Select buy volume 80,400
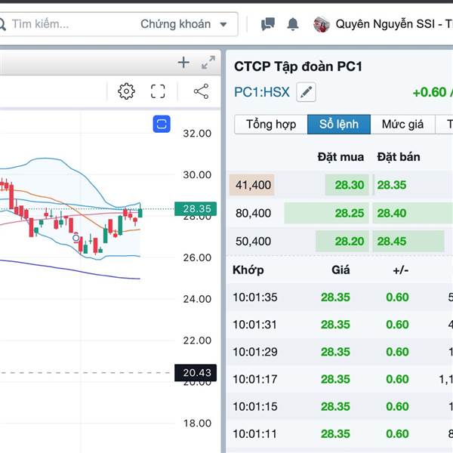453x453 pixels. (x=253, y=213)
